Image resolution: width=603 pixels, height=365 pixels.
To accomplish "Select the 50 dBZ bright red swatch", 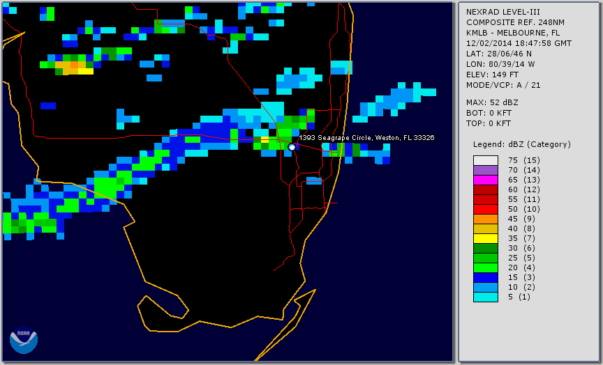I will tap(486, 209).
